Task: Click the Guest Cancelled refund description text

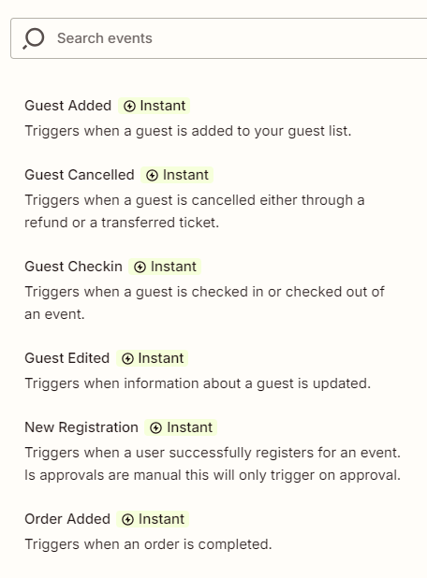Action: click(x=195, y=211)
